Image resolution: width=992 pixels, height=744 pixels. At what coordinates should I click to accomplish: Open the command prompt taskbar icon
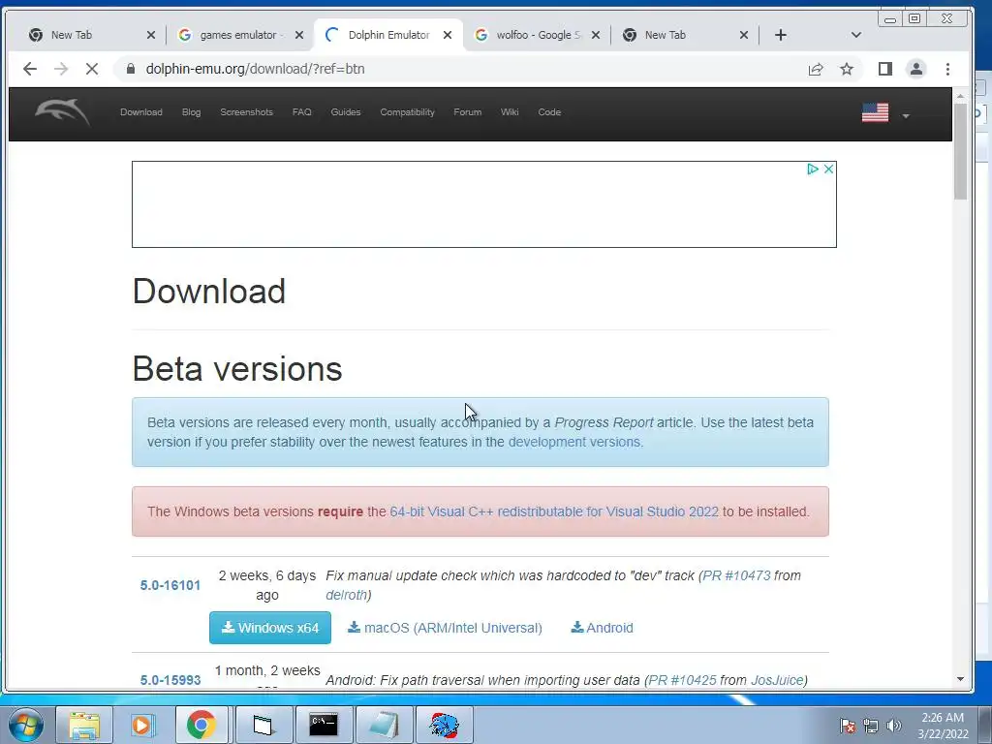(324, 725)
